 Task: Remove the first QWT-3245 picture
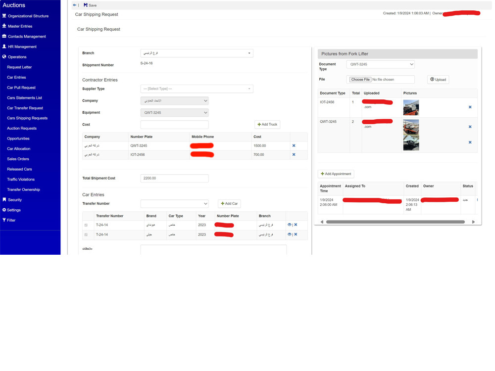[470, 127]
